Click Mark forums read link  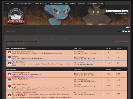pos(121,41)
